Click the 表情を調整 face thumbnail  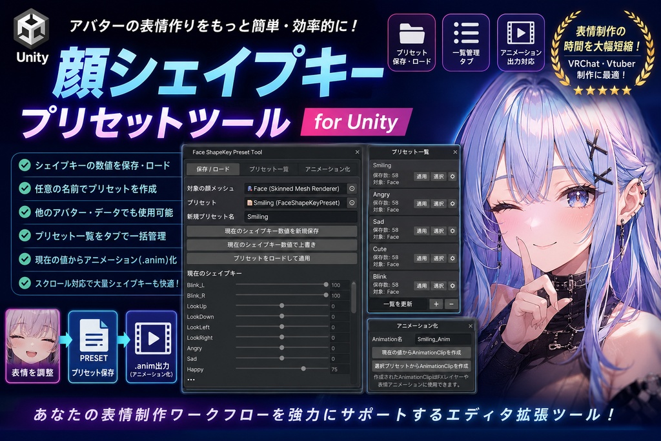pyautogui.click(x=33, y=338)
